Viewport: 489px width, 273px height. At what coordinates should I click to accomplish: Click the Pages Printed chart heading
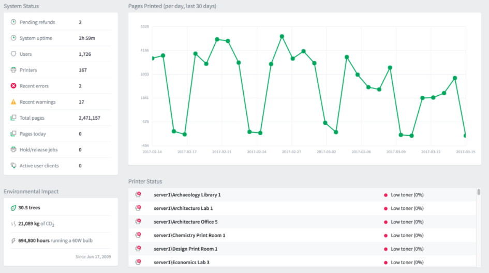tap(172, 6)
